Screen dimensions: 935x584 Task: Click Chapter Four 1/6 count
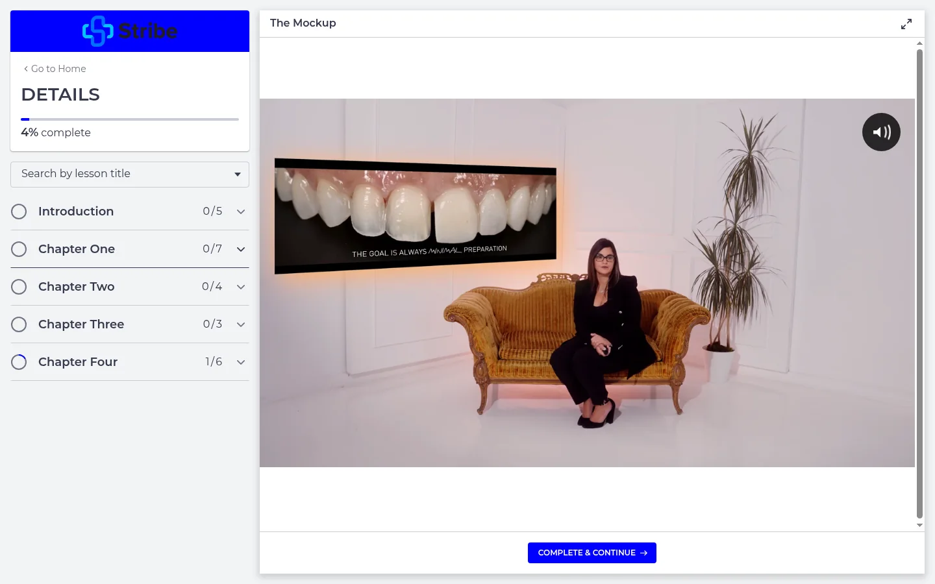click(x=214, y=362)
